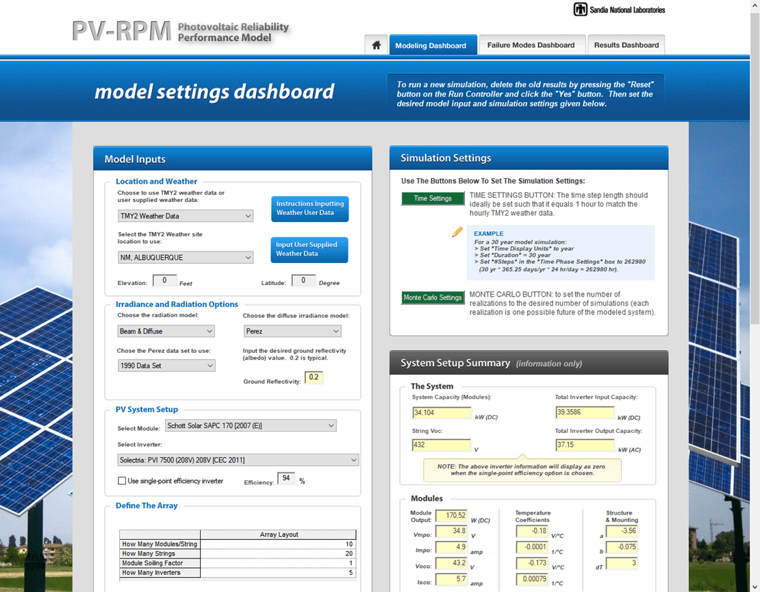Click Input User Supplied Weather Data button
This screenshot has height=592, width=760.
309,249
